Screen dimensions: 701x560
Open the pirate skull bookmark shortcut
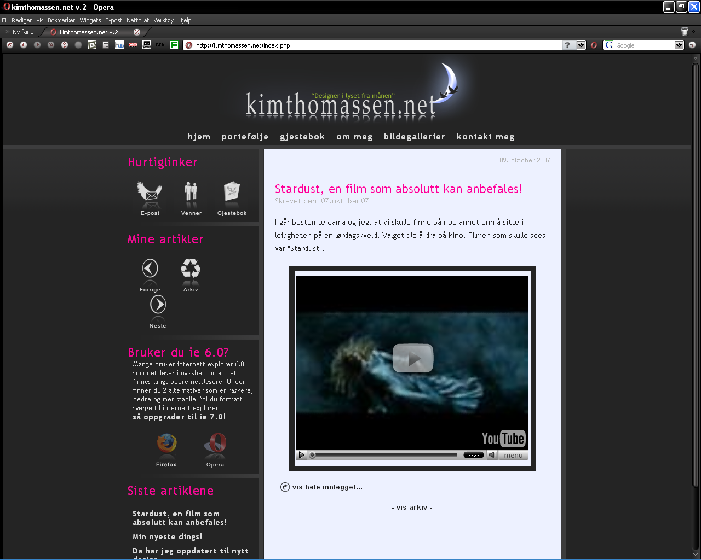(147, 45)
